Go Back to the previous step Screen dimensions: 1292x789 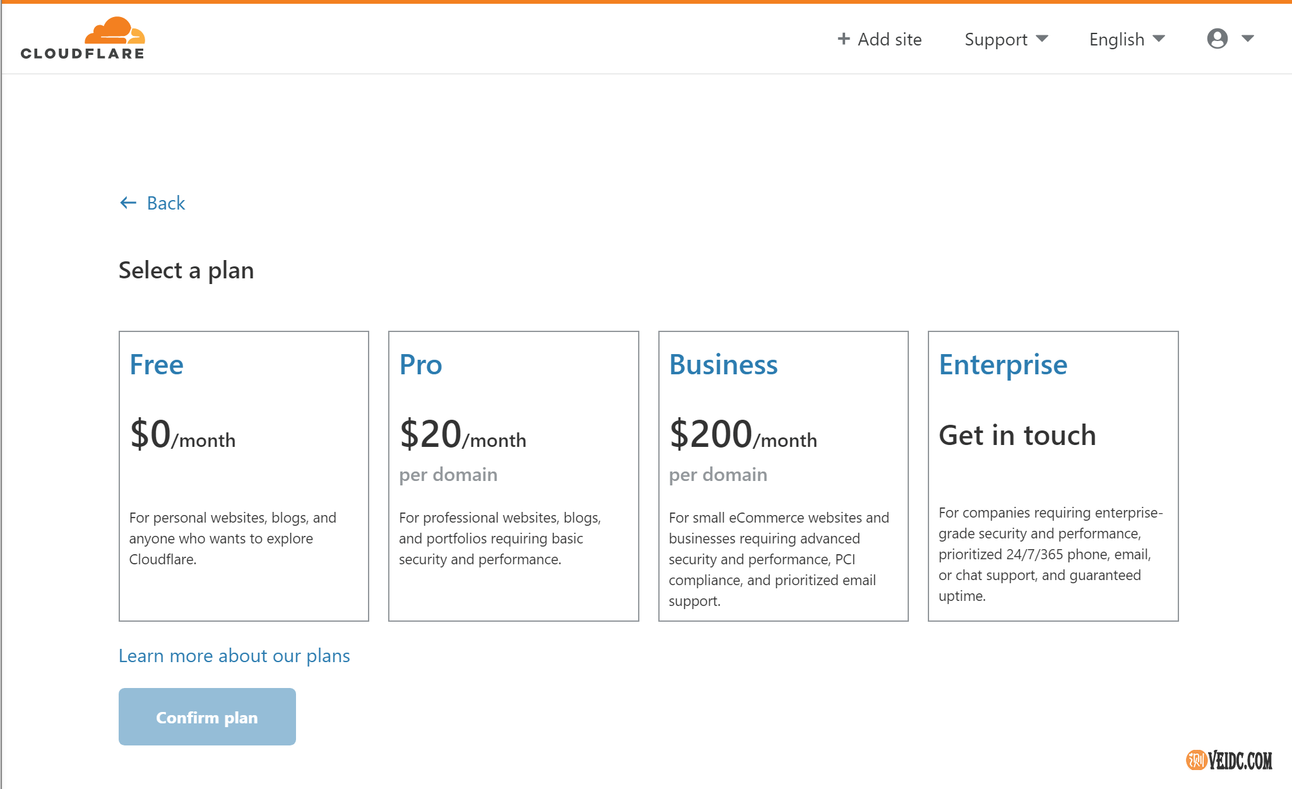(165, 203)
